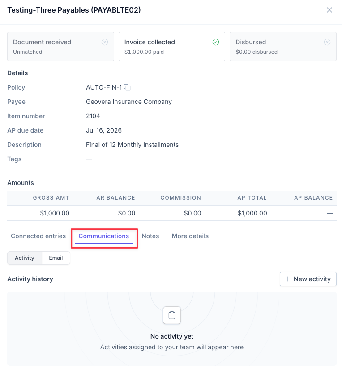342x382 pixels.
Task: Click the Disbursed status icon
Action: pyautogui.click(x=327, y=42)
